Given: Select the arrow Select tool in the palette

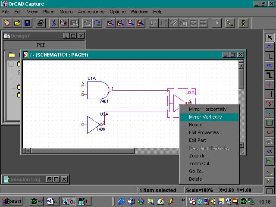Looking at the screenshot, I should (x=270, y=38).
